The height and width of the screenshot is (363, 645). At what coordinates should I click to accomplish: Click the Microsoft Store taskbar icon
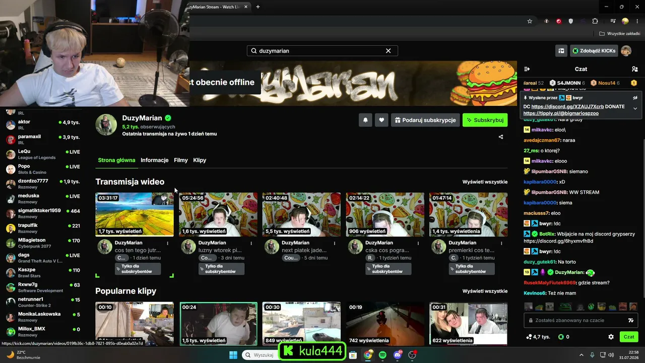[353, 355]
